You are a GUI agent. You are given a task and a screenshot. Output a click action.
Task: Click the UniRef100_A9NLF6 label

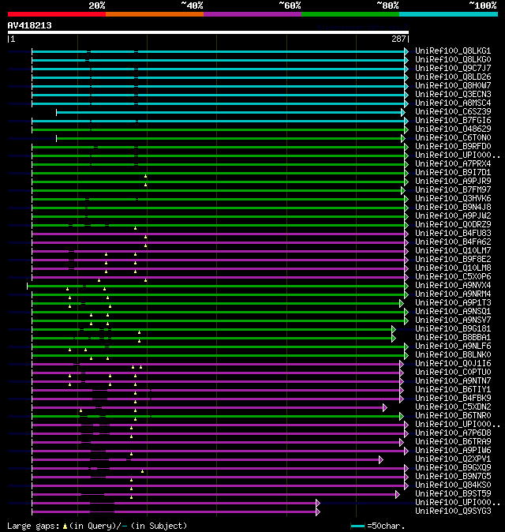[x=453, y=346]
